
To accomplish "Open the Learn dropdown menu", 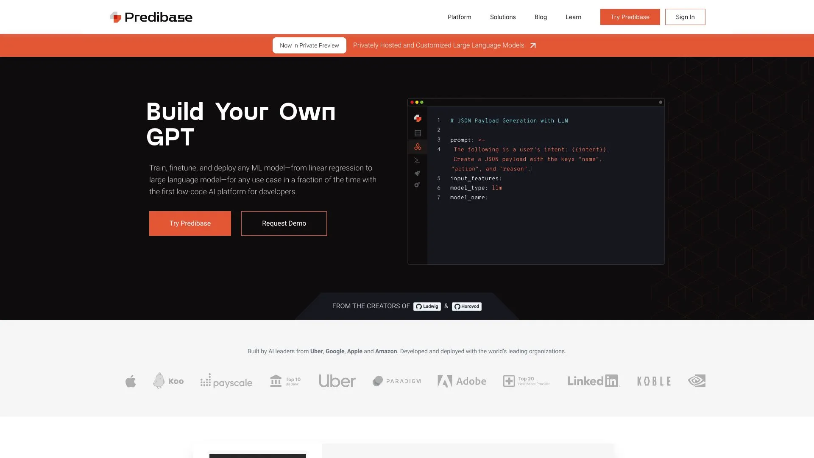I will (x=573, y=17).
